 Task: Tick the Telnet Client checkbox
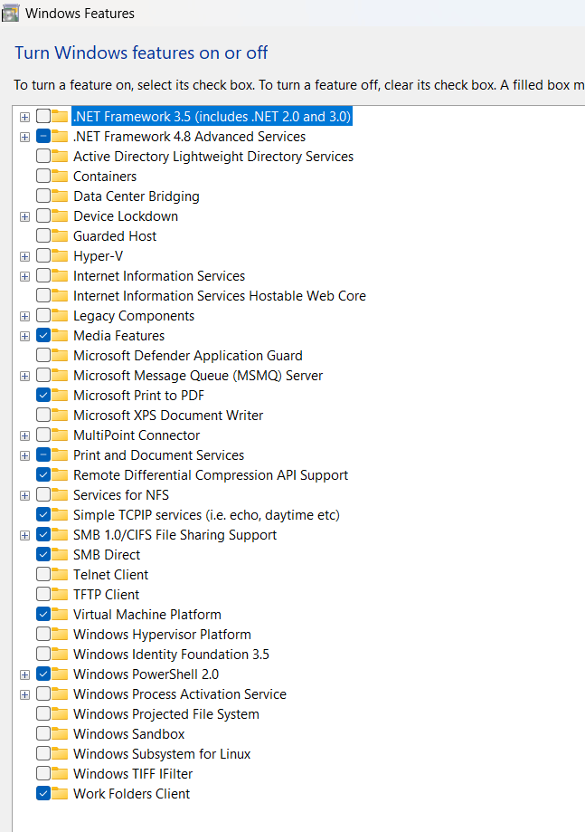click(43, 575)
